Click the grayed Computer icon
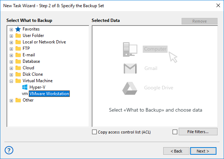The height and width of the screenshot is (159, 224). click(x=130, y=49)
